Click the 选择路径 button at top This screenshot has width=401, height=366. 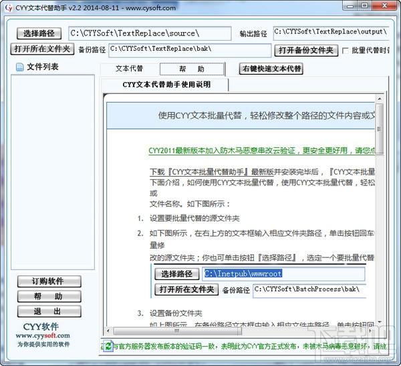coord(39,33)
